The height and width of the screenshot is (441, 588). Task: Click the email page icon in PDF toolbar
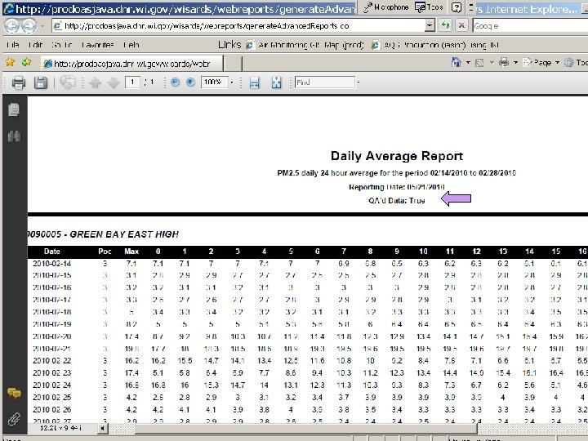coord(68,82)
